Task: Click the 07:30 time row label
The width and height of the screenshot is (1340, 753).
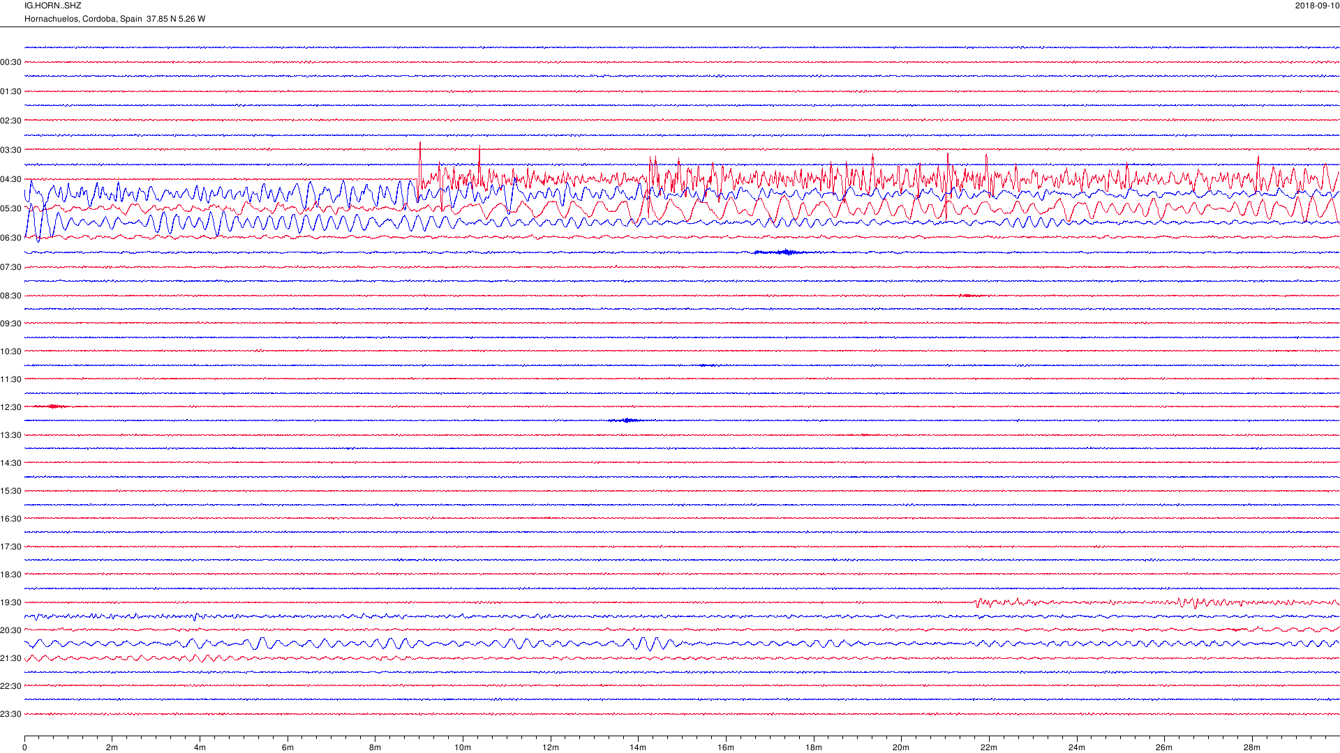Action: [10, 267]
